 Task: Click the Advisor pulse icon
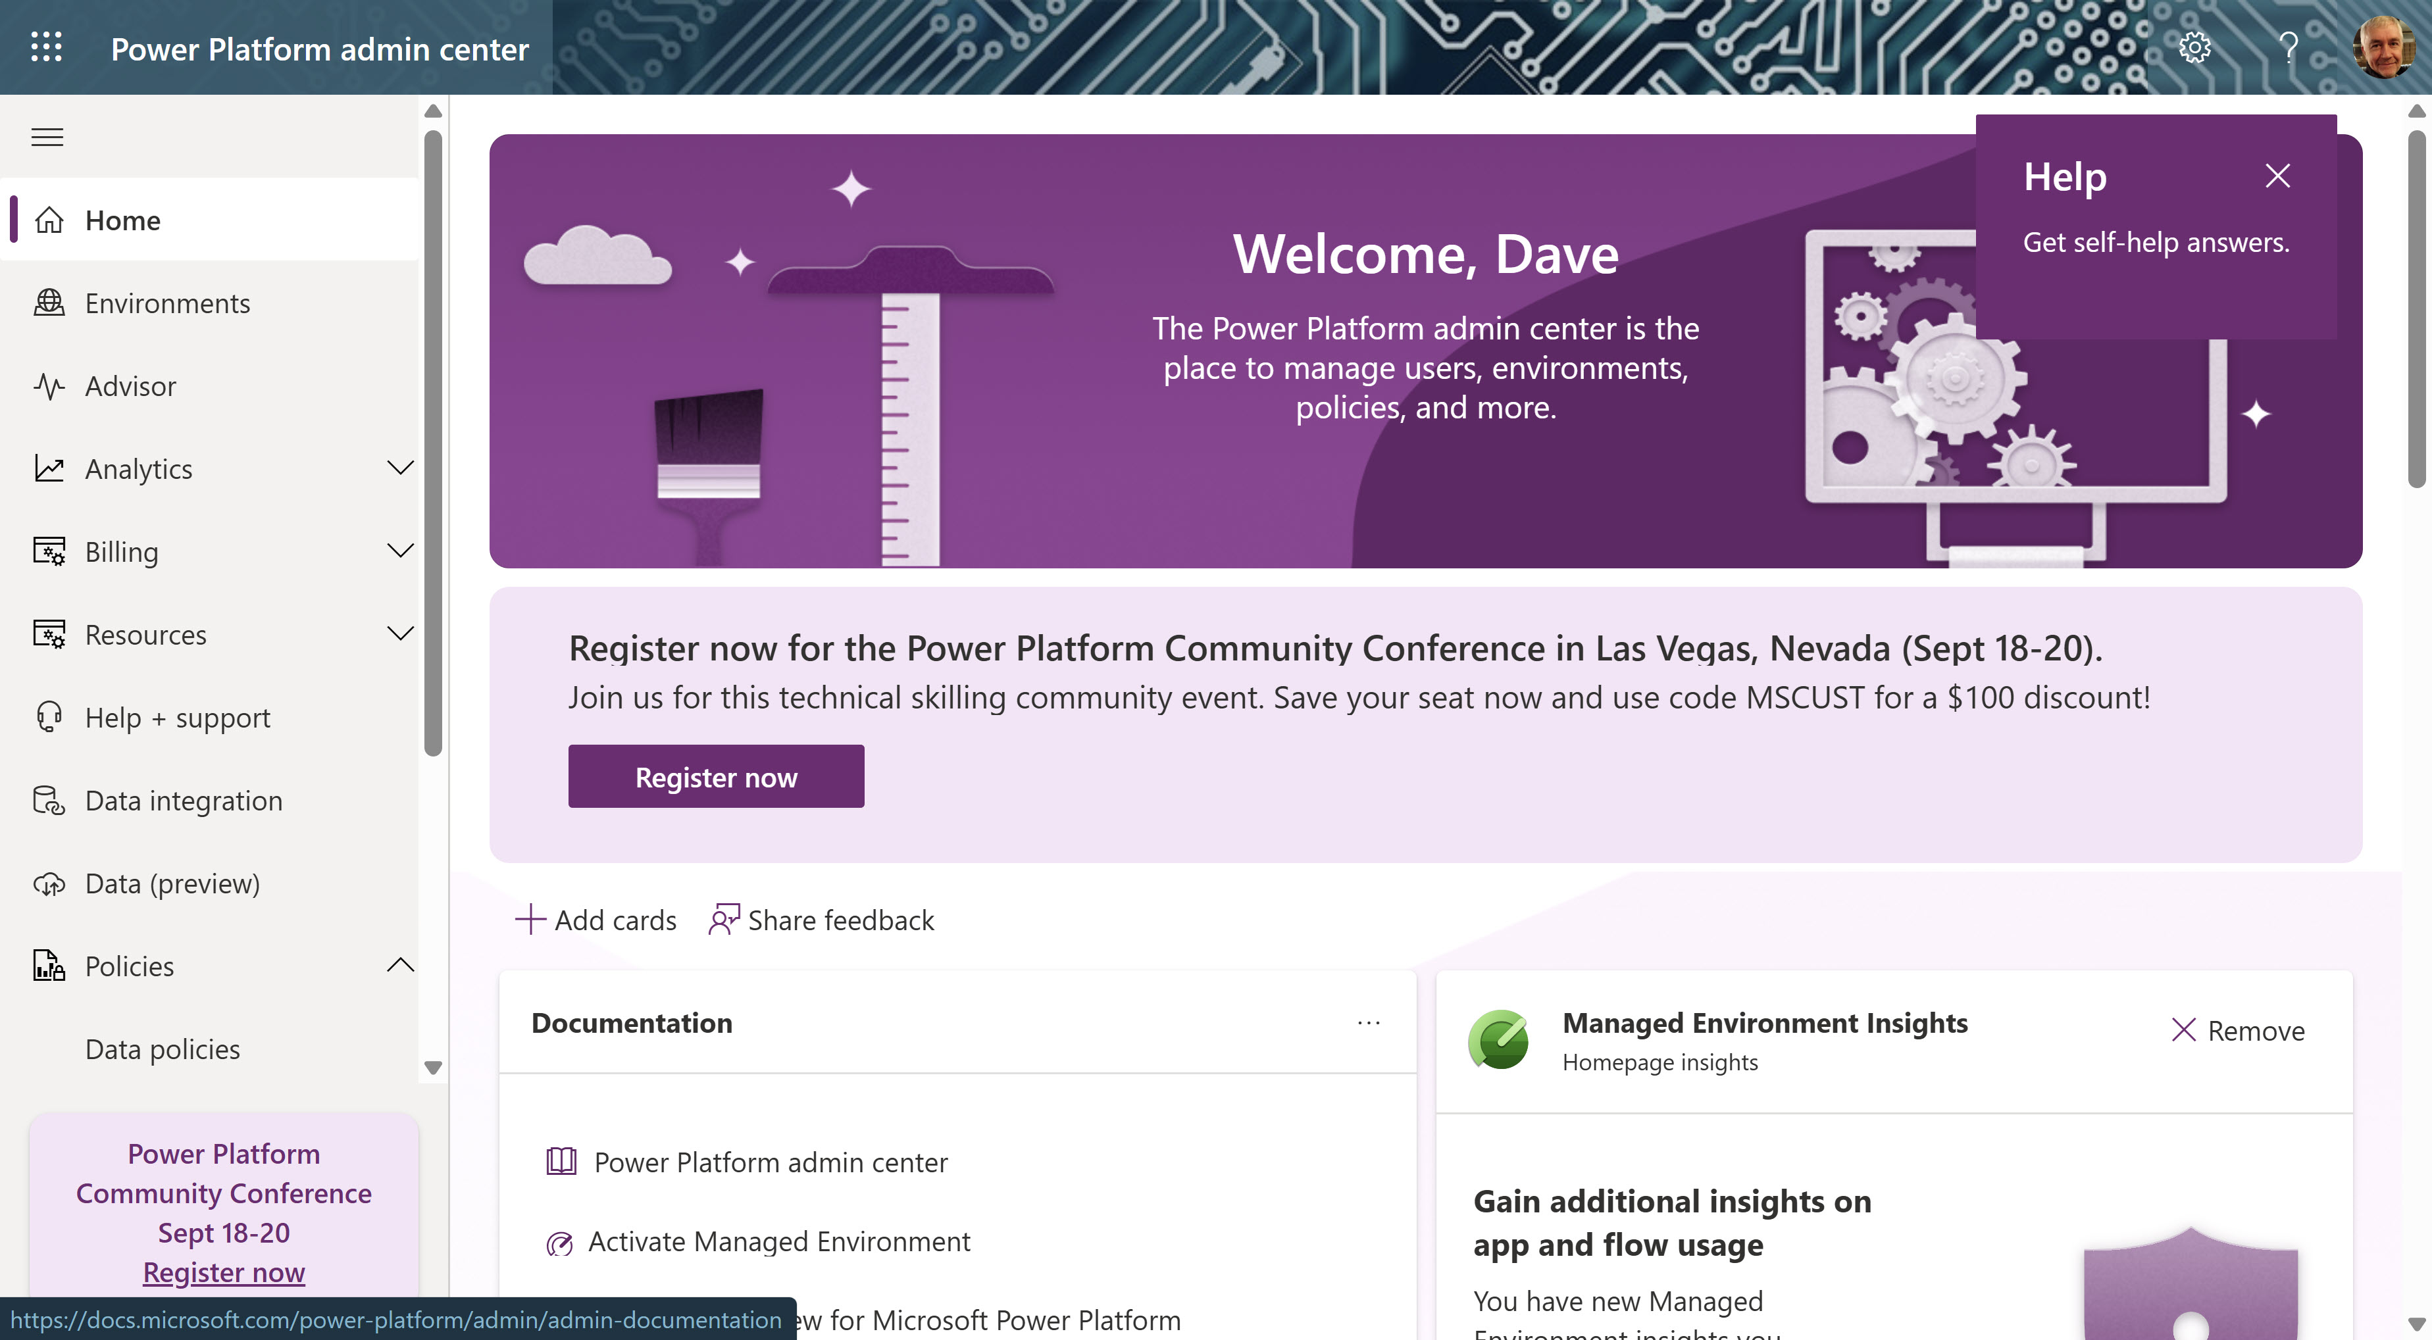(49, 386)
